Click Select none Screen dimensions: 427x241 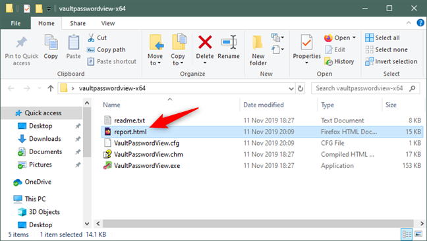pos(386,50)
